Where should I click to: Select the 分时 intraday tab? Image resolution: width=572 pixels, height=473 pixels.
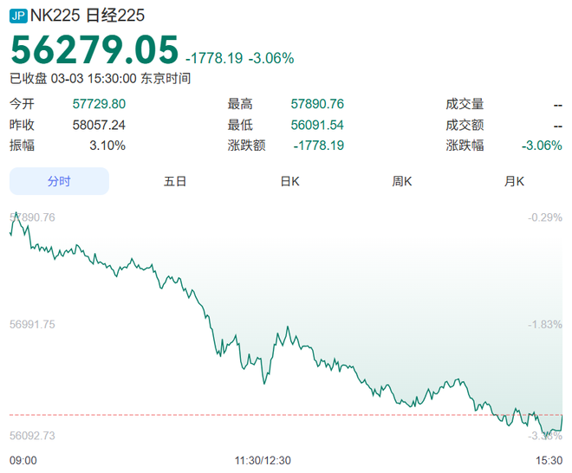pos(59,181)
